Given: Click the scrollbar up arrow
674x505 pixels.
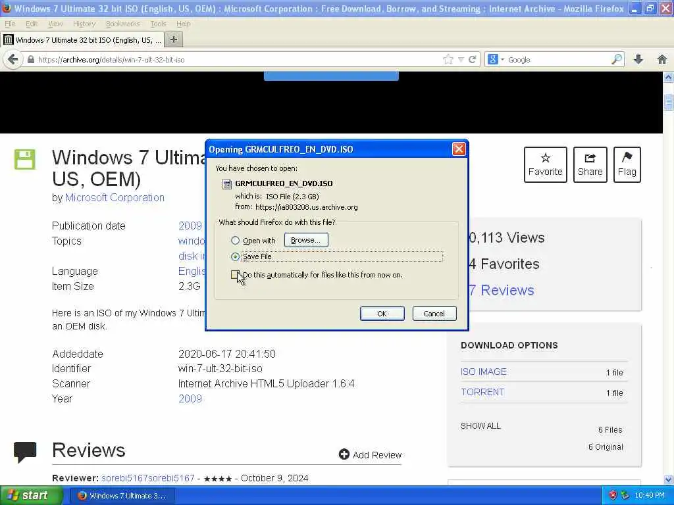Looking at the screenshot, I should 669,78.
